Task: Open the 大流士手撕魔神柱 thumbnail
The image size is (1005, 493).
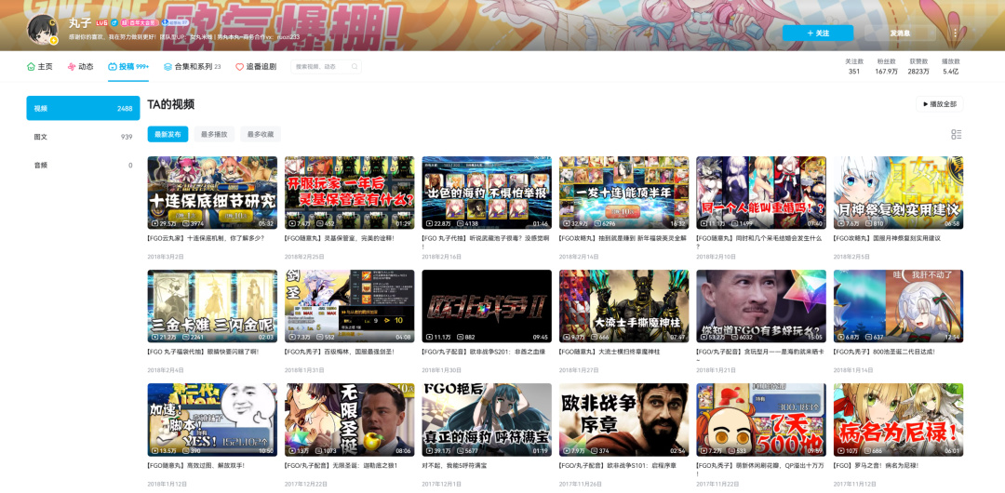Action: [623, 306]
